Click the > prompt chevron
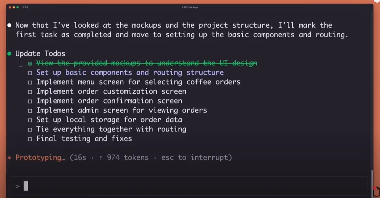This screenshot has width=380, height=198. point(17,186)
